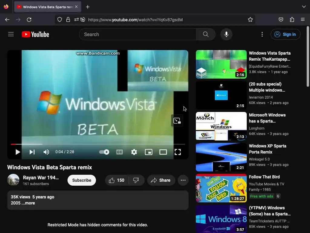Open YouTube settings three-dot menu
The width and height of the screenshot is (310, 233).
pos(262,34)
